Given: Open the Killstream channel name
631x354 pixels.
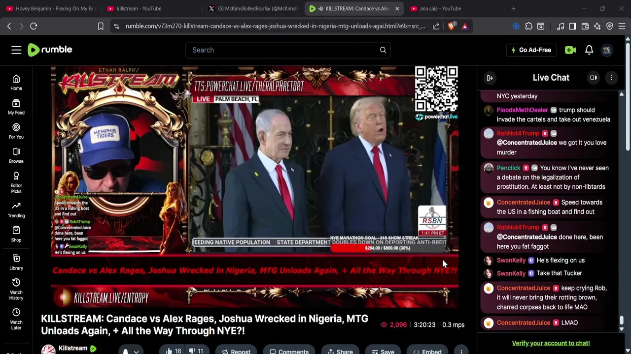Looking at the screenshot, I should 73,348.
